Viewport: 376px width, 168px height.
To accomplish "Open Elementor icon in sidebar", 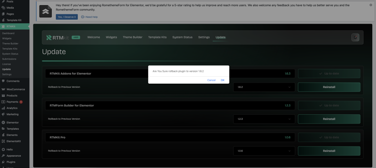I will point(3,122).
